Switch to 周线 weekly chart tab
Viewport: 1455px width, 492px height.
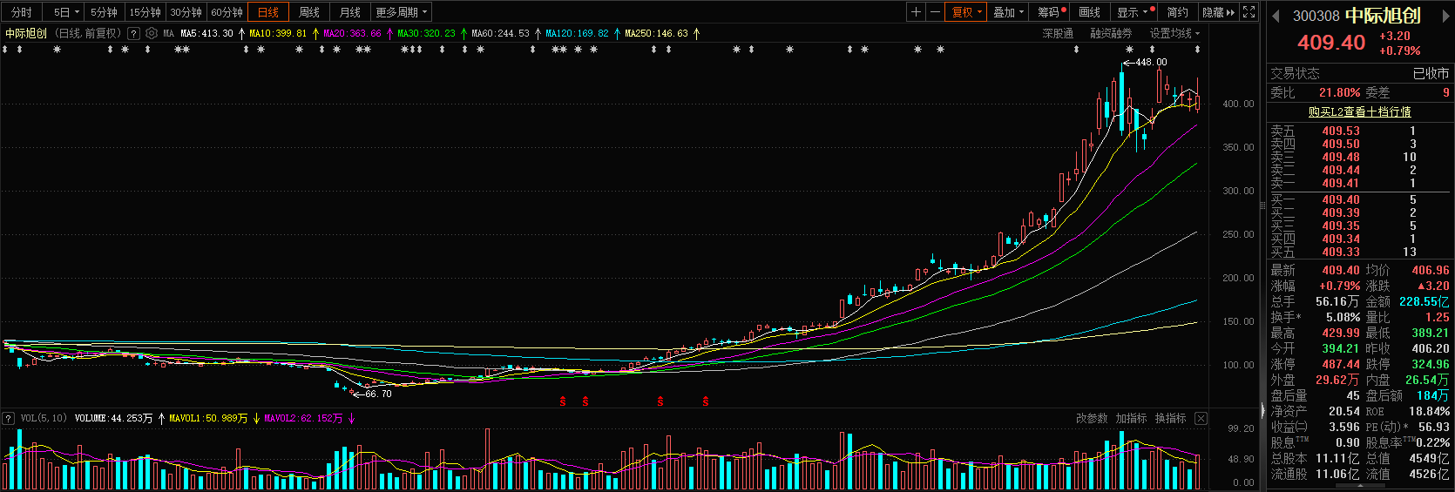pyautogui.click(x=309, y=12)
